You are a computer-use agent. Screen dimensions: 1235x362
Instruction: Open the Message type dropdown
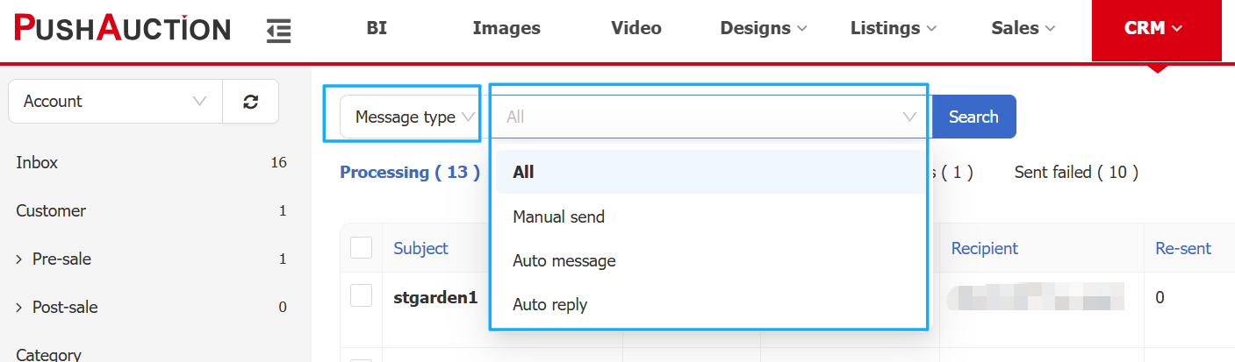point(409,117)
